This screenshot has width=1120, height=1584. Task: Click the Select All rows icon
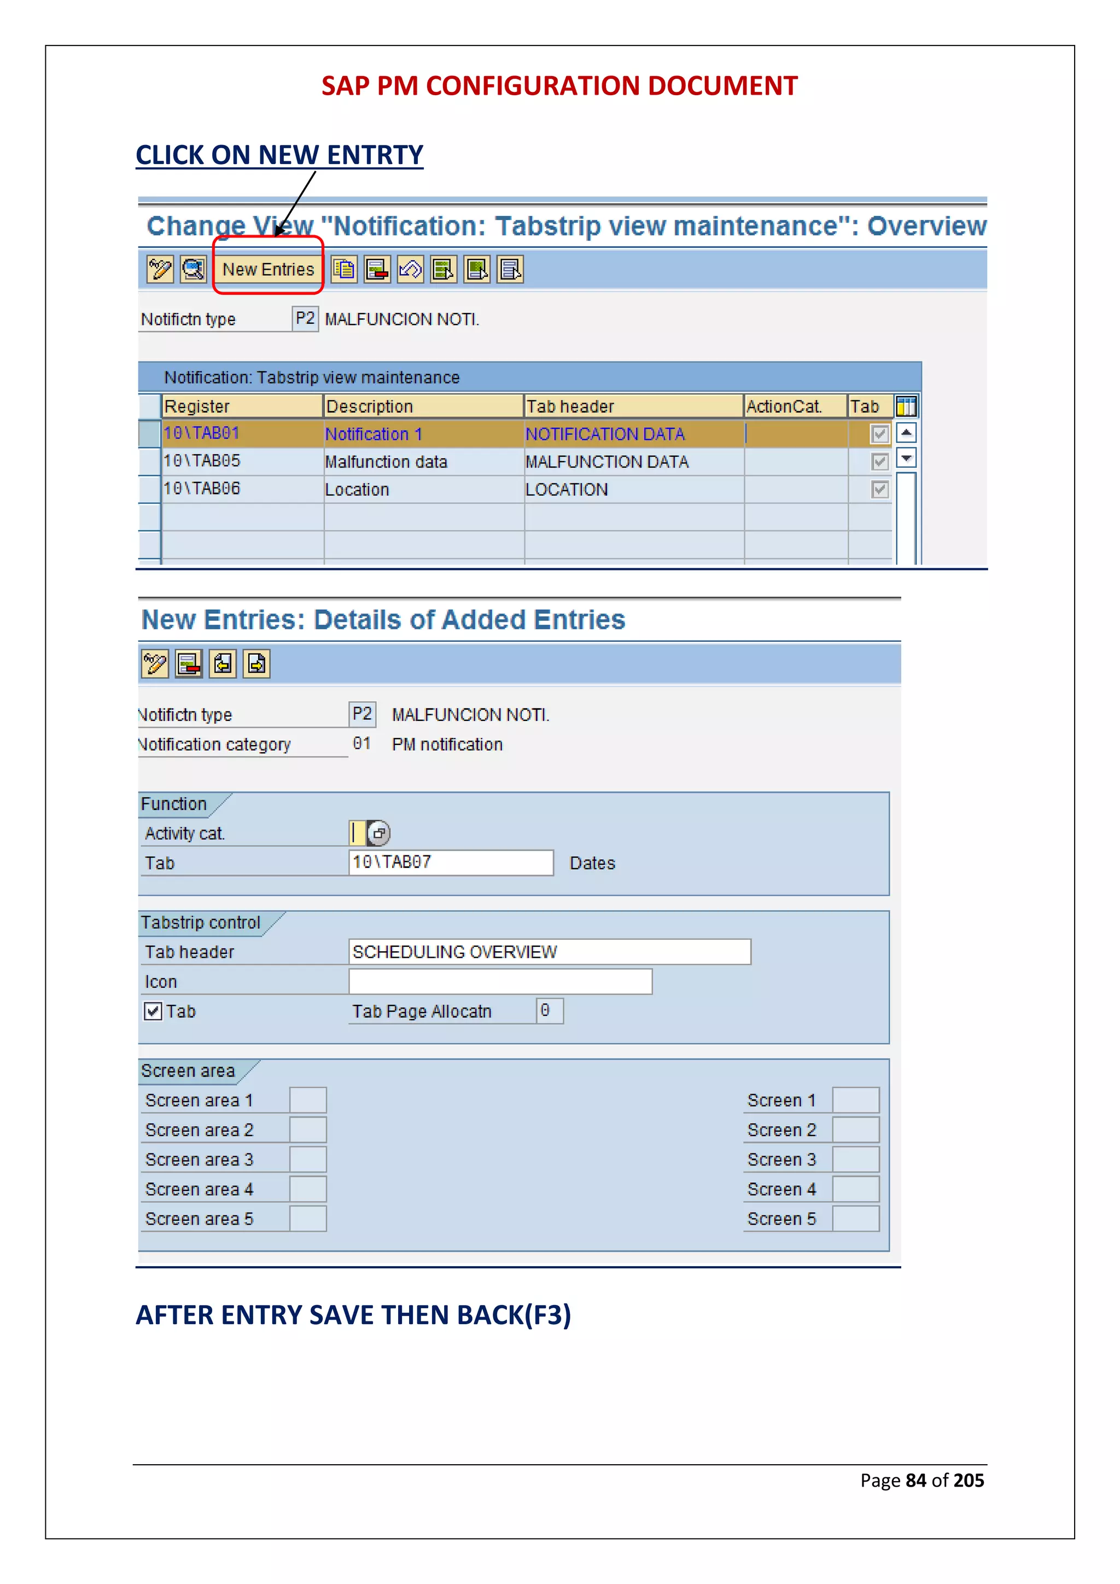coord(444,269)
